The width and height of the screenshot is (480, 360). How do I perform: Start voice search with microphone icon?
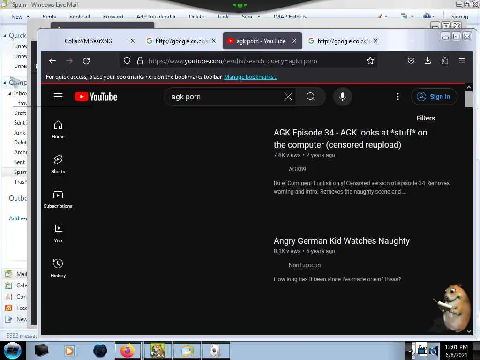click(342, 97)
